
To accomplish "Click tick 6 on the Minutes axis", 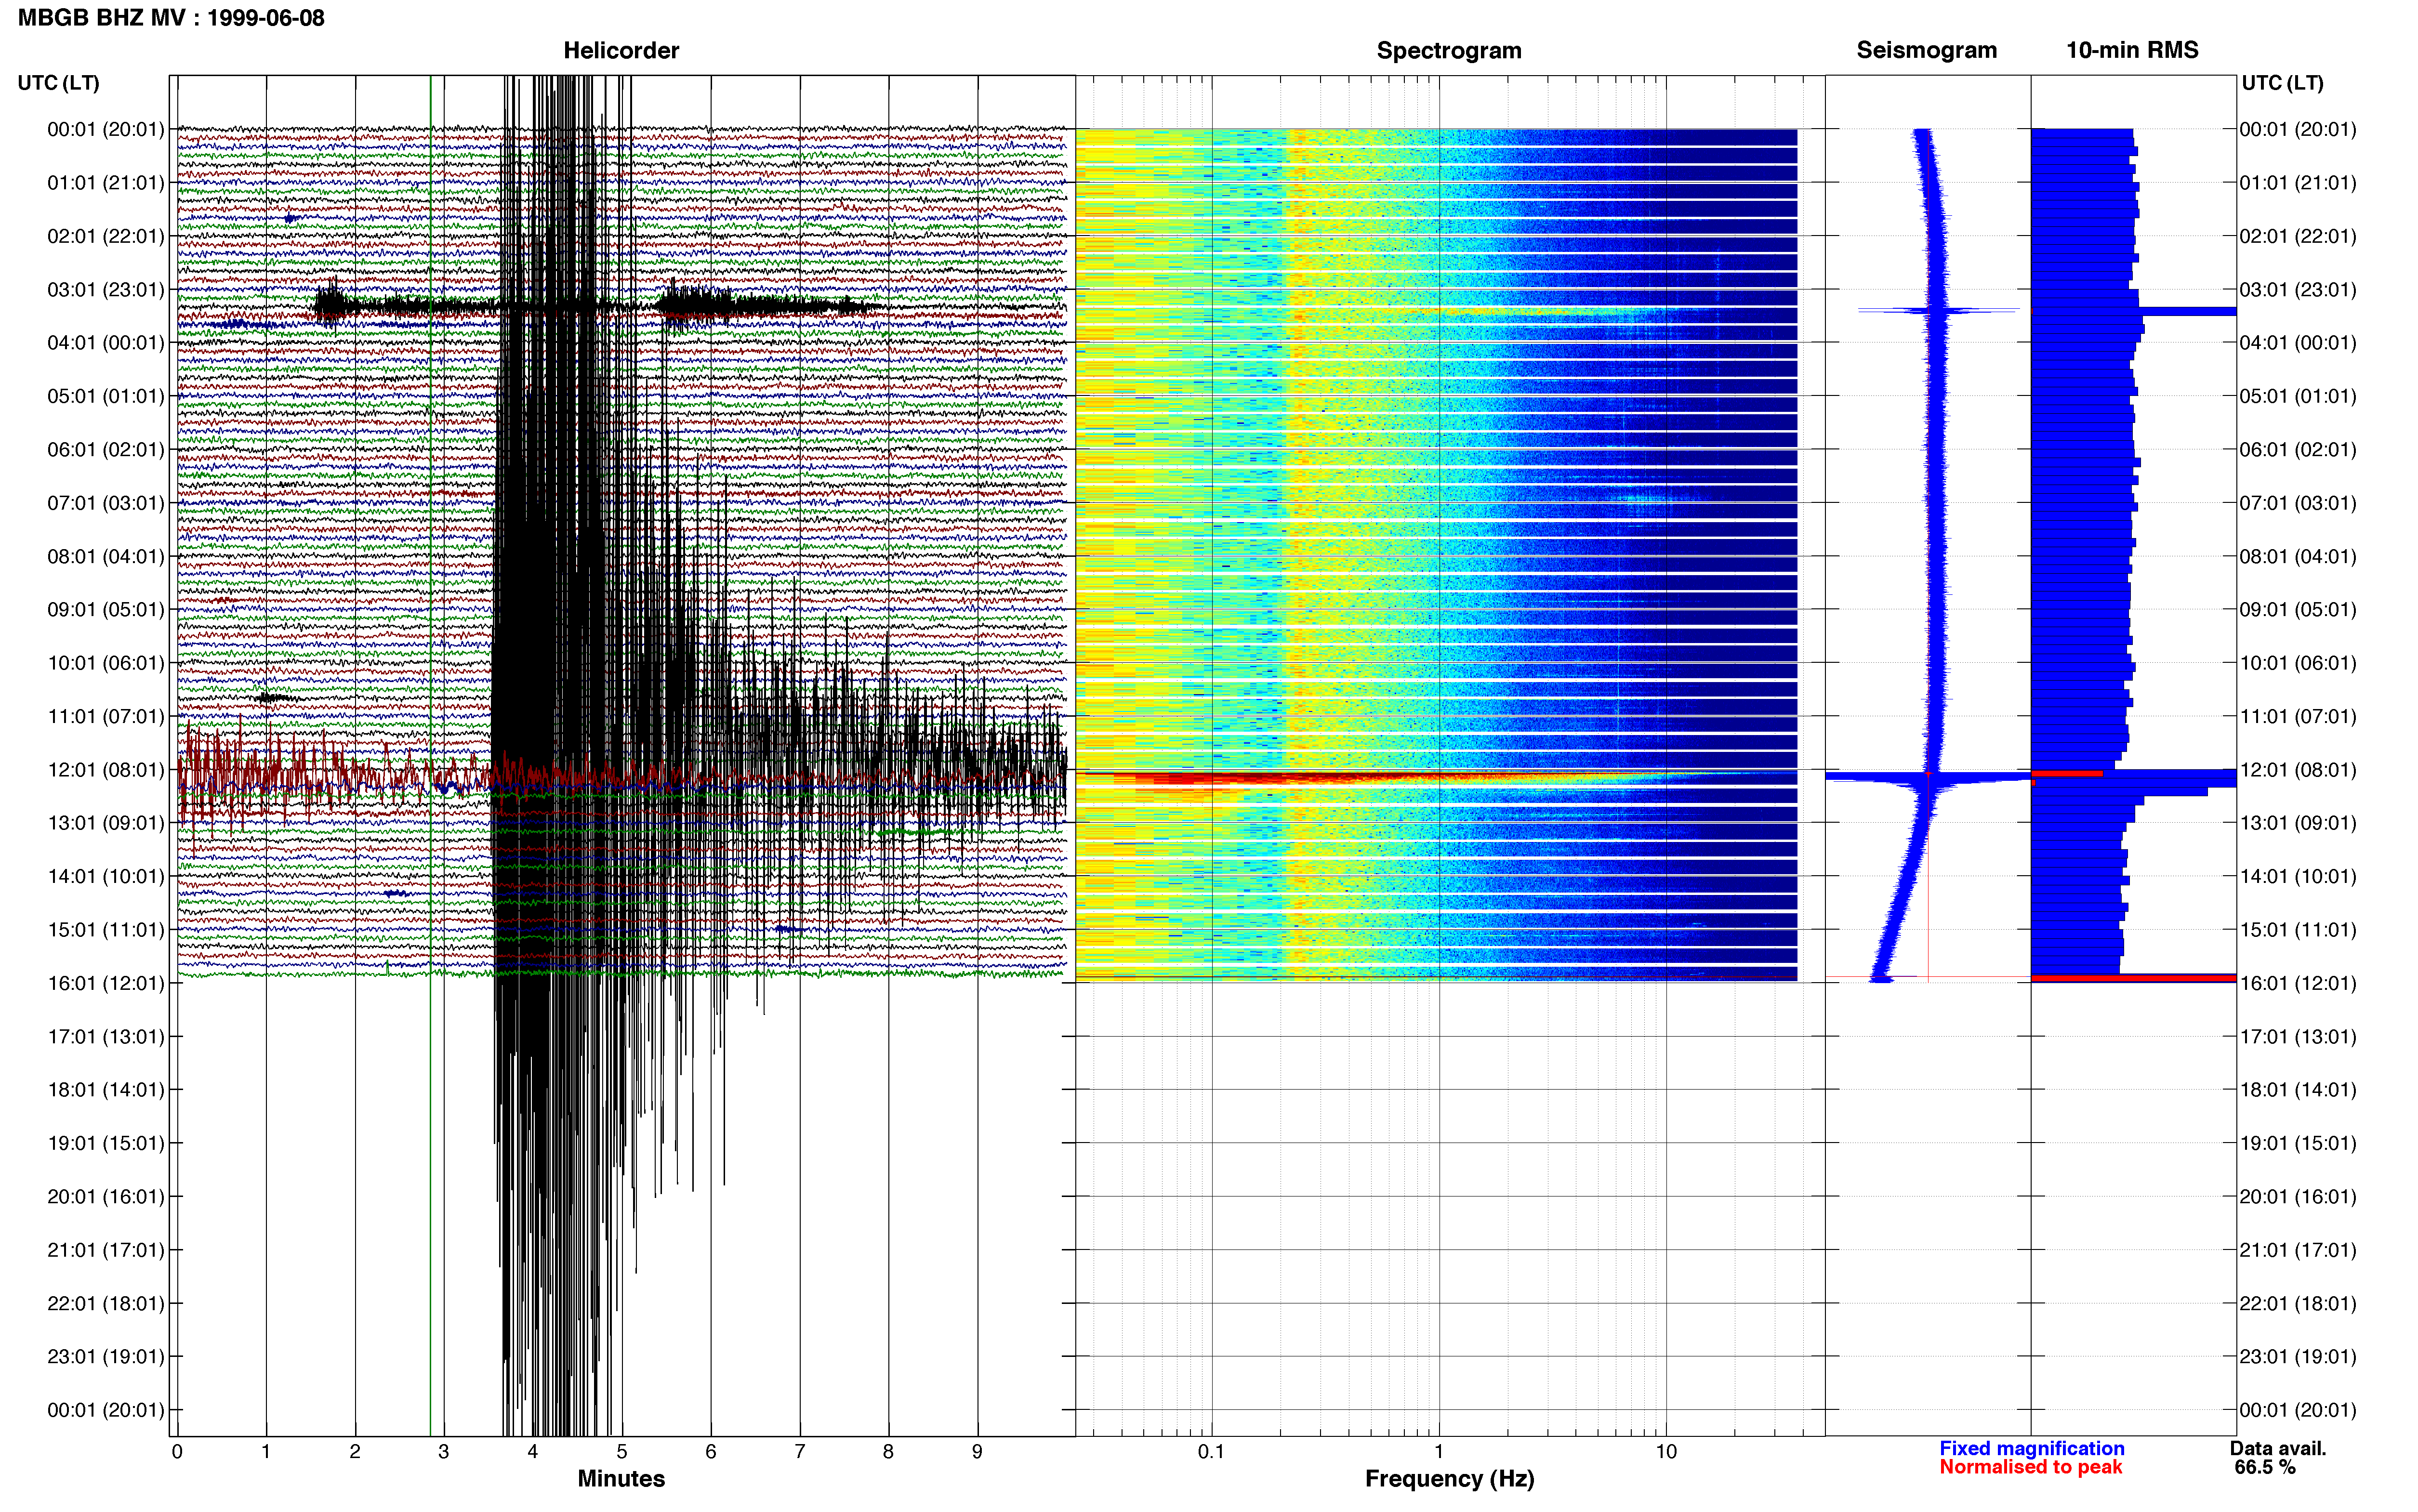I will click(711, 1452).
